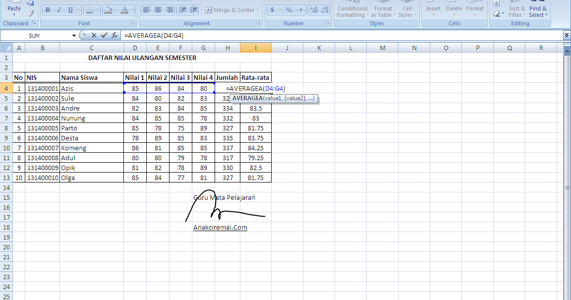Screen dimensions: 571x300
Task: Open Font dialog launcher
Action: (132, 23)
